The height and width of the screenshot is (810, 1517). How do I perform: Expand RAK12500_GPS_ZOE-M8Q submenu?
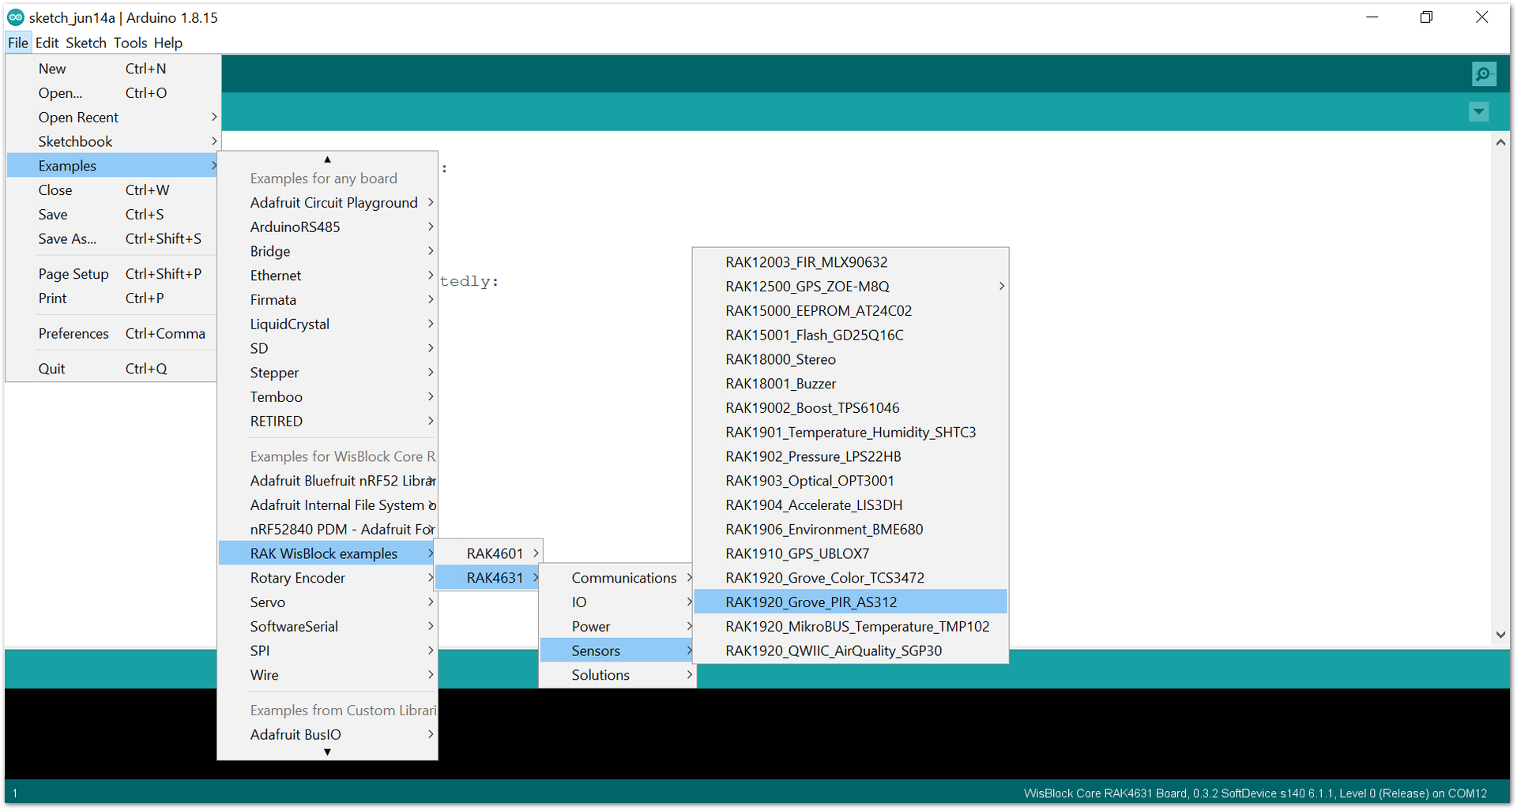click(850, 287)
